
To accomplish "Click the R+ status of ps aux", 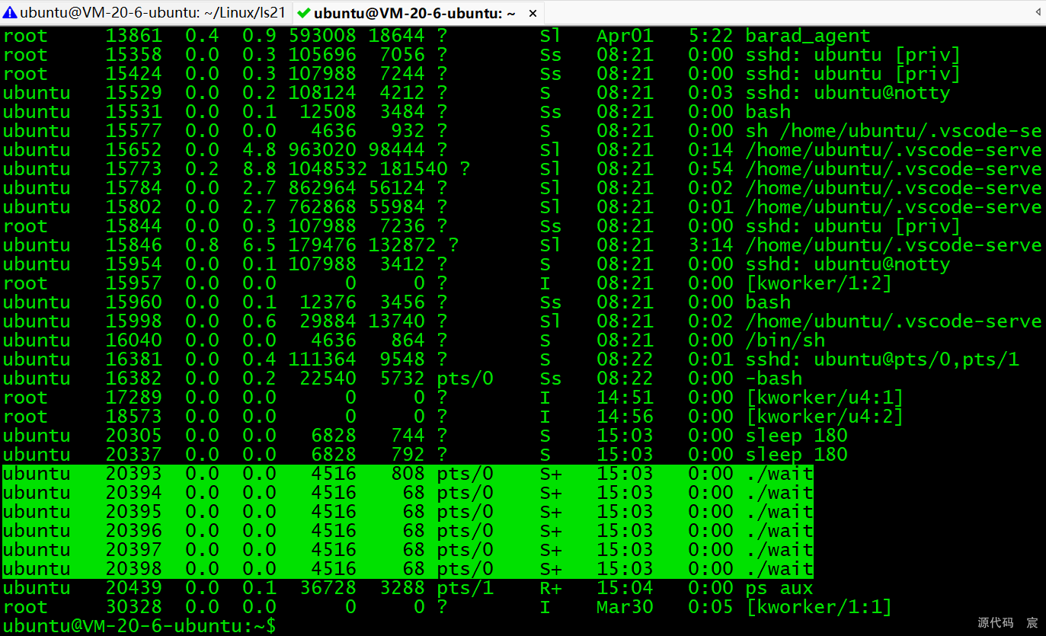I will 551,588.
